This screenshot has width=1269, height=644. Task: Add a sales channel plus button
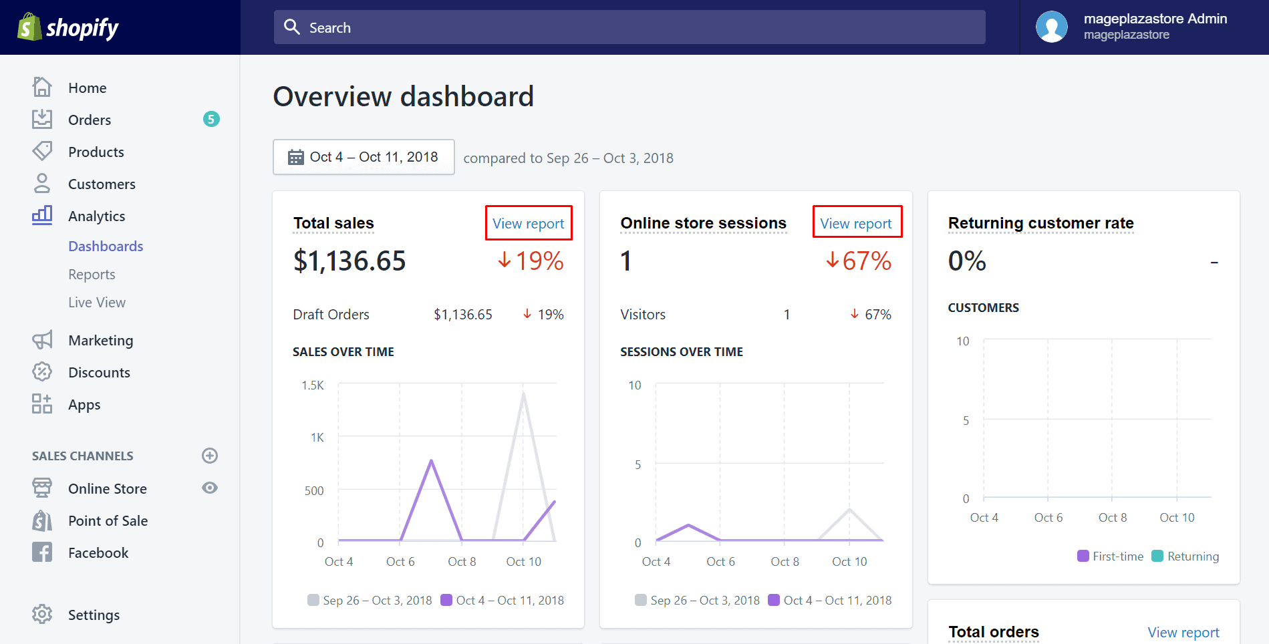(x=210, y=456)
